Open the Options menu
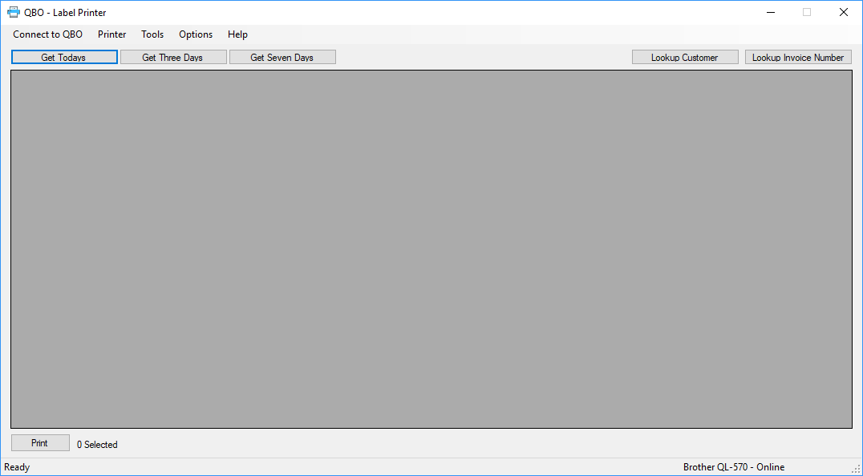Screen dimensions: 863x476 point(195,34)
